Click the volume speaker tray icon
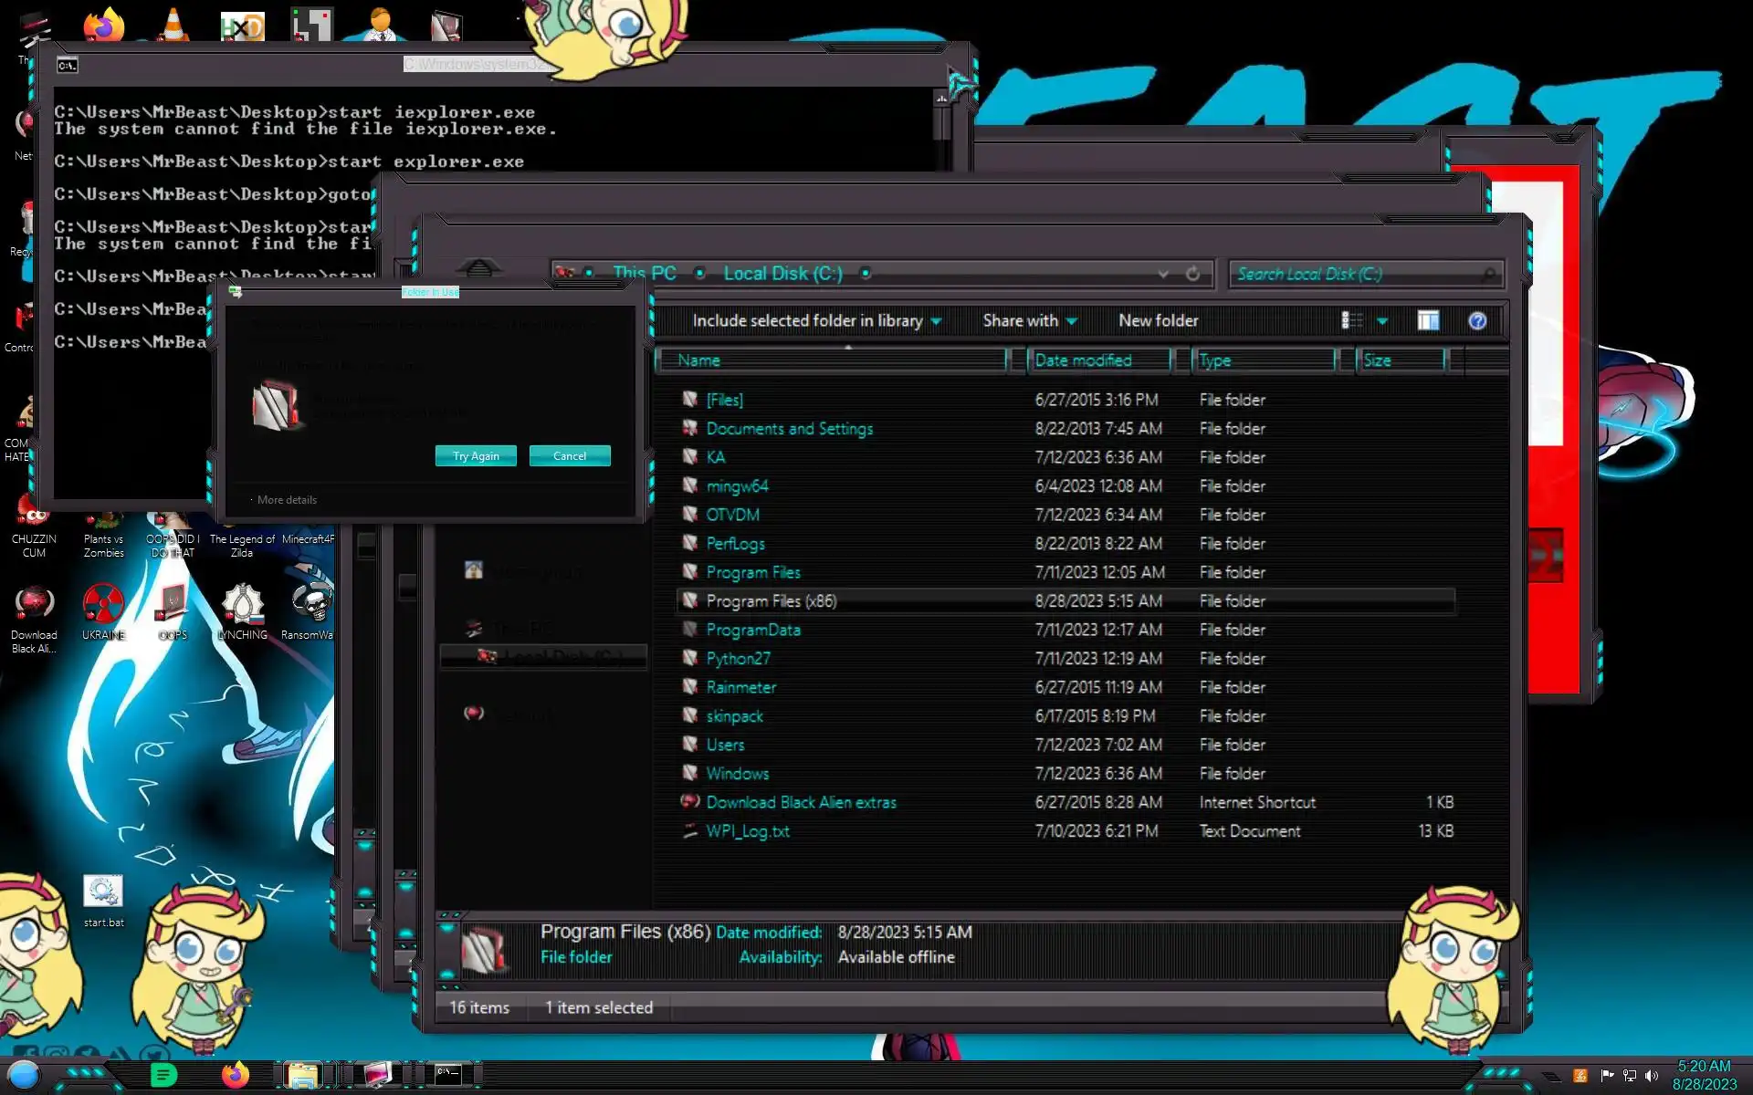 (x=1652, y=1076)
